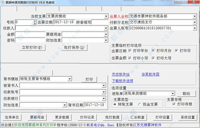This screenshot has width=200, height=128.
Task: Decrease 号码 with spinner down arrow
Action: pyautogui.click(x=35, y=23)
